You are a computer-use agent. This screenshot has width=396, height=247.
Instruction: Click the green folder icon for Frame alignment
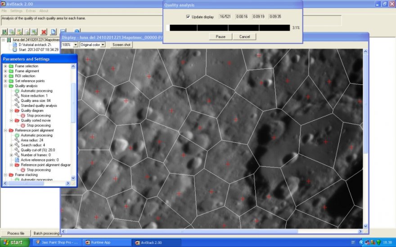(11, 71)
